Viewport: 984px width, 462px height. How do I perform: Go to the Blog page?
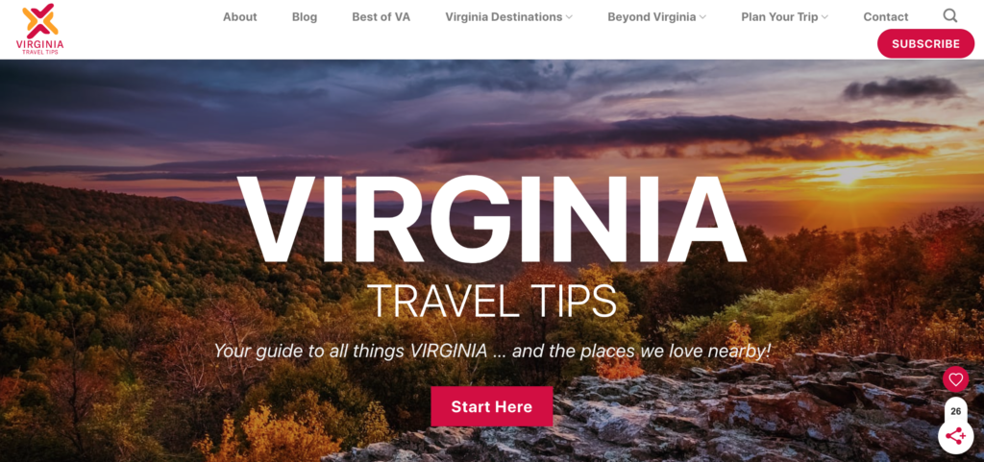305,17
